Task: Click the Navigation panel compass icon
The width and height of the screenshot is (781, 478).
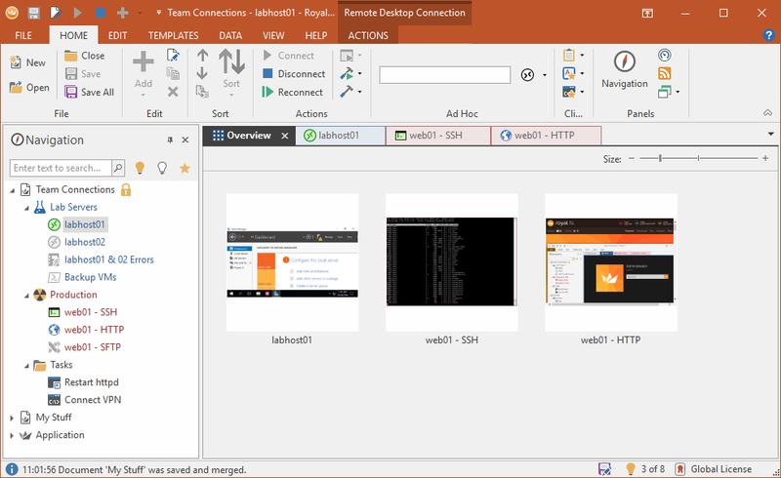Action: [624, 62]
